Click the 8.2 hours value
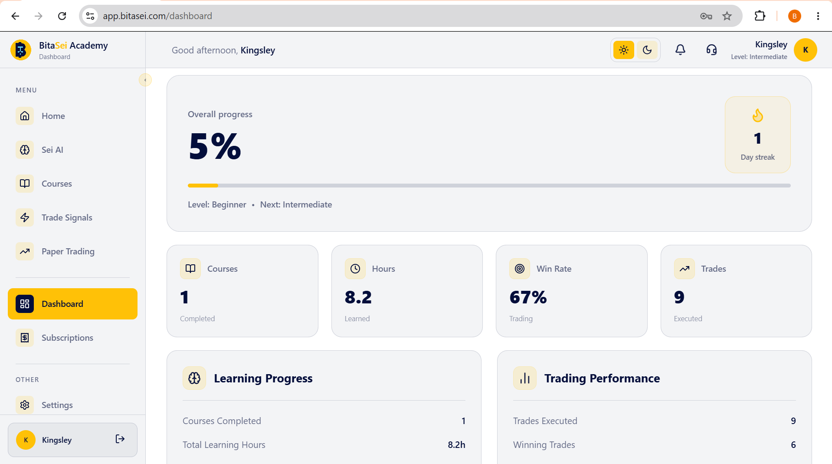 358,297
